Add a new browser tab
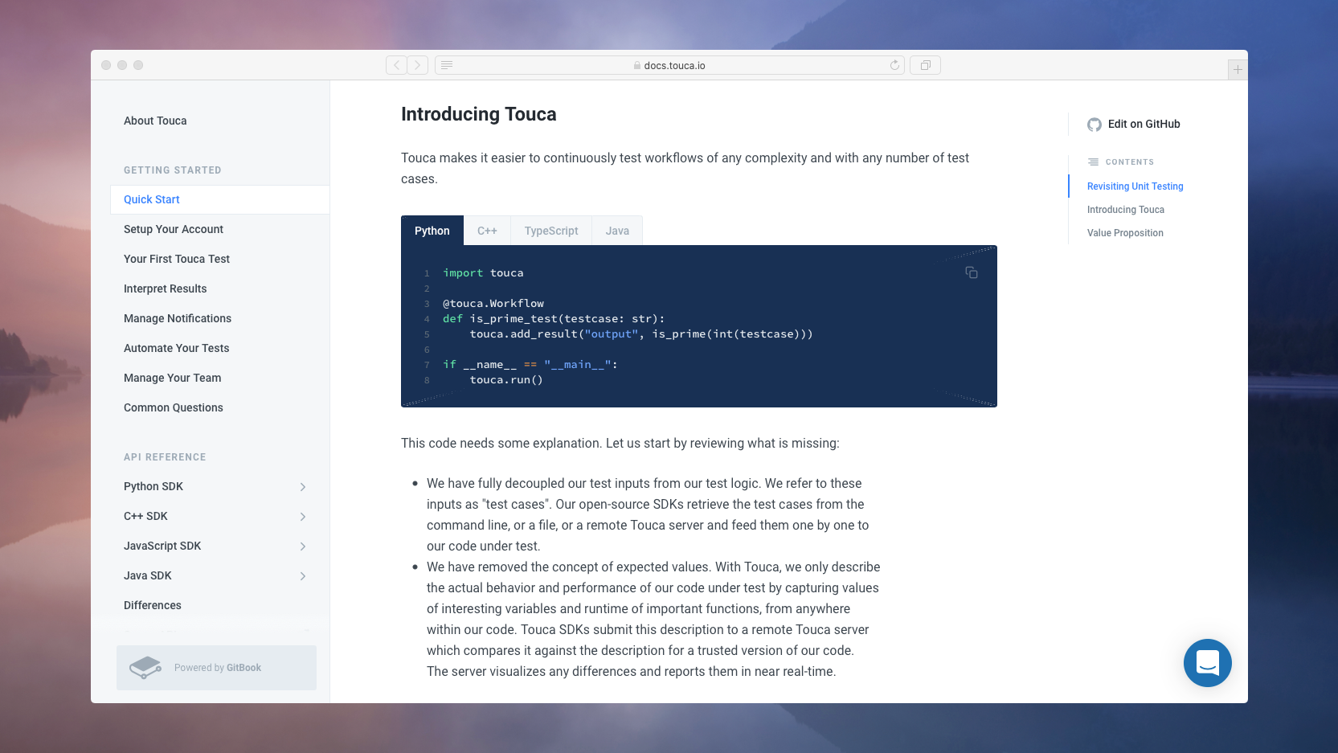 pyautogui.click(x=1238, y=70)
